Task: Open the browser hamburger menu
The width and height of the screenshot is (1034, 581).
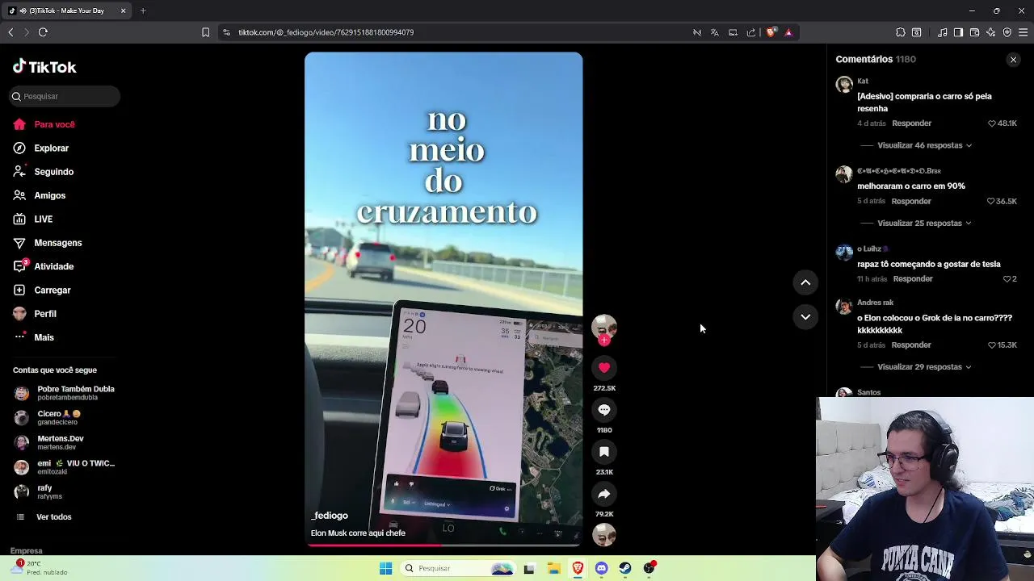Action: (1023, 32)
